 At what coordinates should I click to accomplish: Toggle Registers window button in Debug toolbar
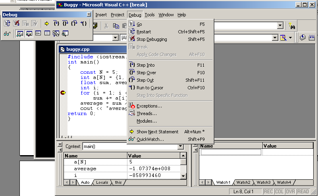(38, 33)
